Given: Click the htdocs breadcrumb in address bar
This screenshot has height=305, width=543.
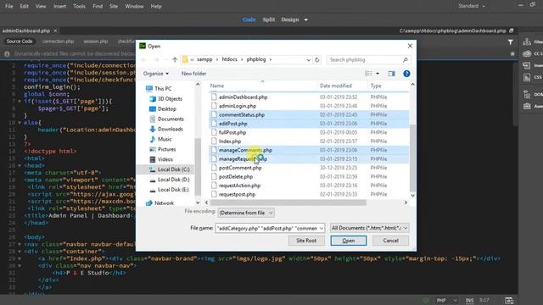Looking at the screenshot, I should 230,59.
